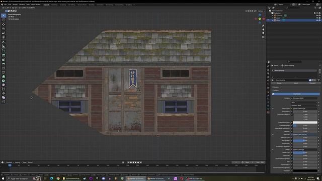The image size is (322, 181).
Task: Open the Random Walk subsurface dropdown
Action: click(x=304, y=106)
